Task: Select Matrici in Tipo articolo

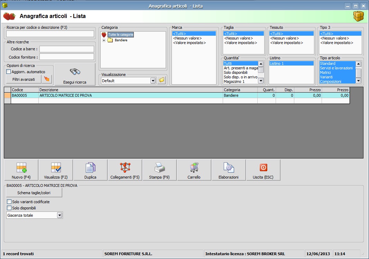Action: click(337, 72)
